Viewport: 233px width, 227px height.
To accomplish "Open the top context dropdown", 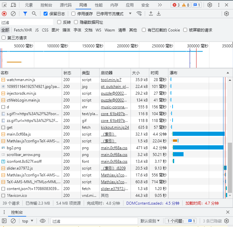I will pos(28,221).
